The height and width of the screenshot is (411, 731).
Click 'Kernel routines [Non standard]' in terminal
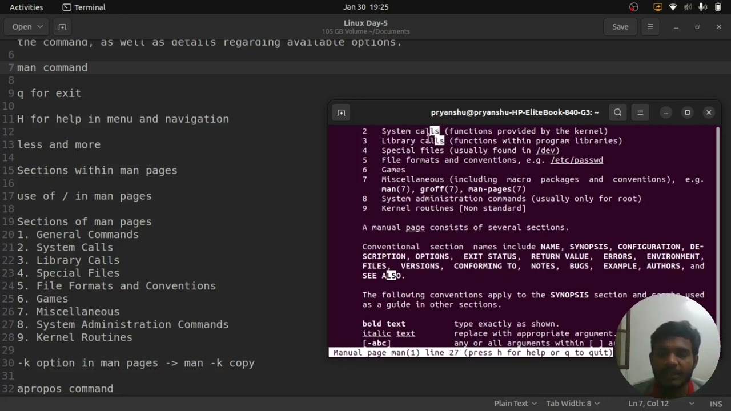pos(453,208)
